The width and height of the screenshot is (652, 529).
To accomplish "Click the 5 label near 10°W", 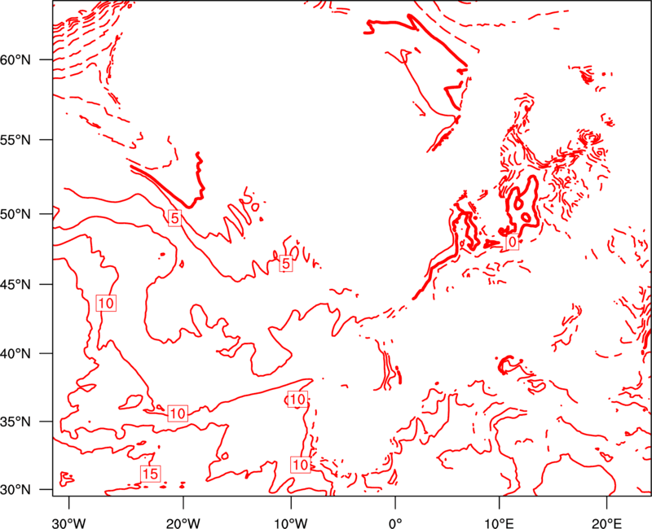I will 286,263.
